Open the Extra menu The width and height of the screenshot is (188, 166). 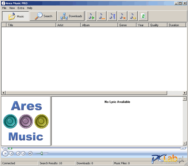point(21,8)
